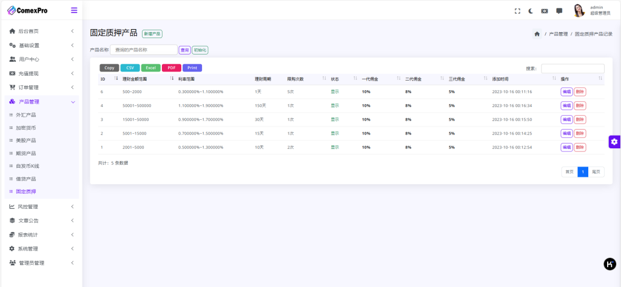621x287 pixels.
Task: Switch to dark mode with the moon icon
Action: [x=531, y=11]
